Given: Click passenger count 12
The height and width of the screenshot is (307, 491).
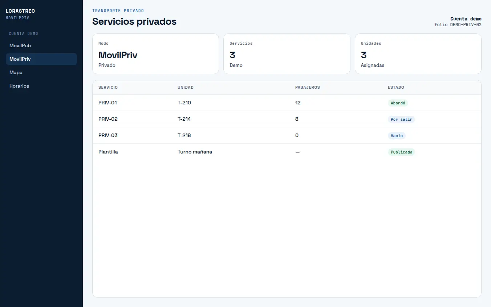Looking at the screenshot, I should click(298, 103).
